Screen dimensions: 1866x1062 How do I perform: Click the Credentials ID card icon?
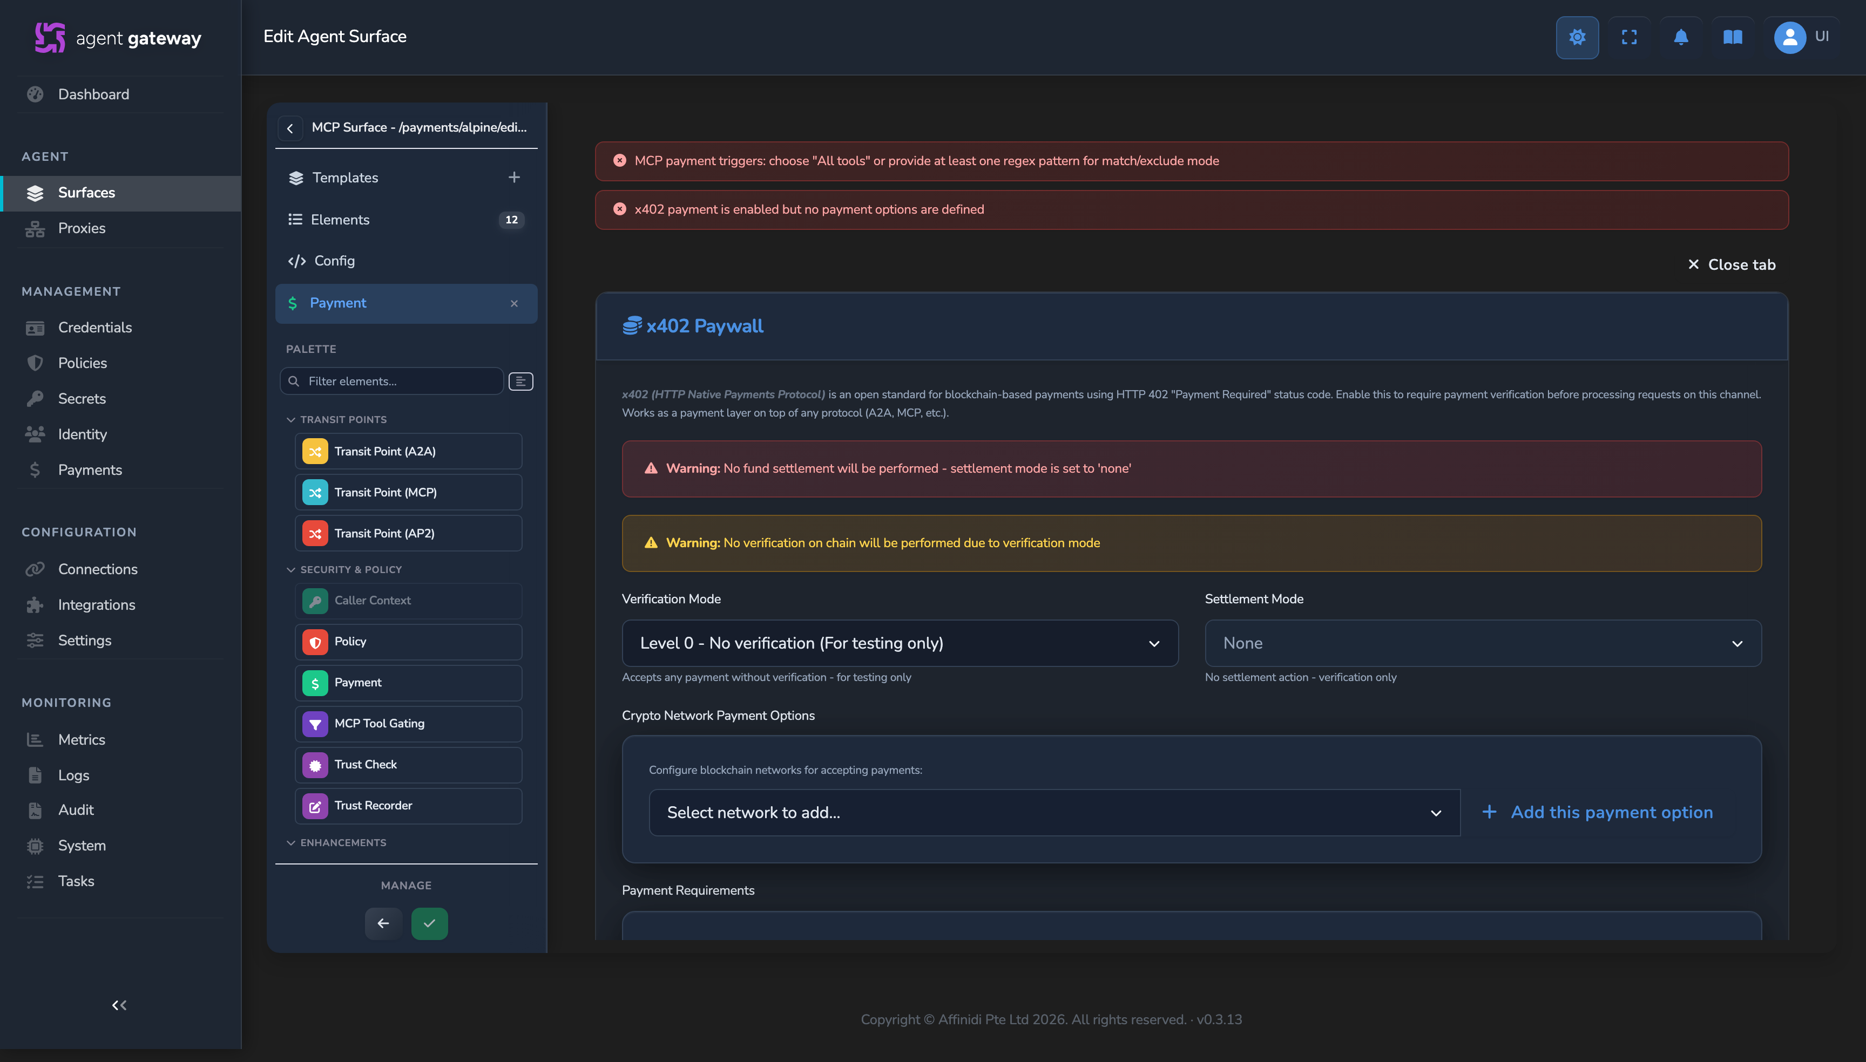click(x=35, y=328)
